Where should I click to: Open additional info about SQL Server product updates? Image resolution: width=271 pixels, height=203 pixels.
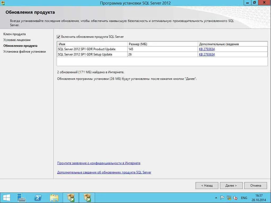click(104, 172)
